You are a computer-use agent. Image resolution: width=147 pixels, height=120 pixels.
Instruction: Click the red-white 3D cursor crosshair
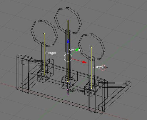[x=103, y=67]
